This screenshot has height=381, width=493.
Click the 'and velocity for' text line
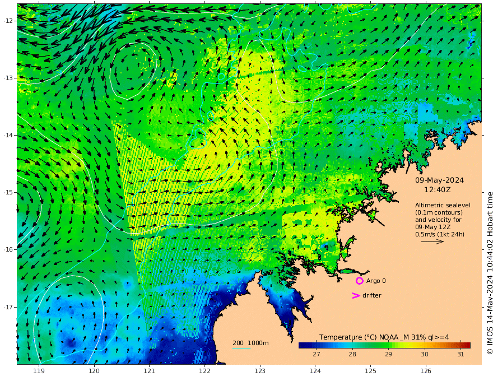click(438, 220)
